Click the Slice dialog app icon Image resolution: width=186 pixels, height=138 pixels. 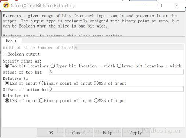pos(6,6)
